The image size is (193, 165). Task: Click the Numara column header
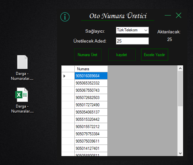pos(91,69)
